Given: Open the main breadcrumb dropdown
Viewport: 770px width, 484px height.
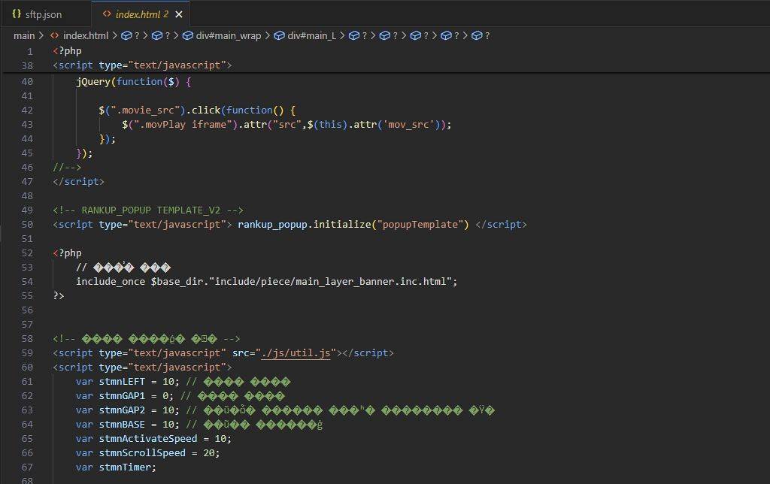Looking at the screenshot, I should [x=24, y=35].
